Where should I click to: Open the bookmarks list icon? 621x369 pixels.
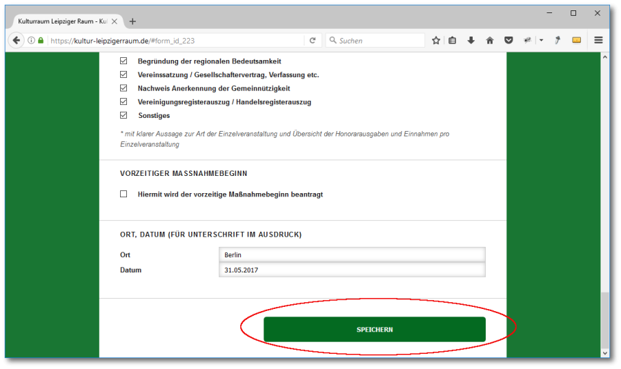pos(452,41)
